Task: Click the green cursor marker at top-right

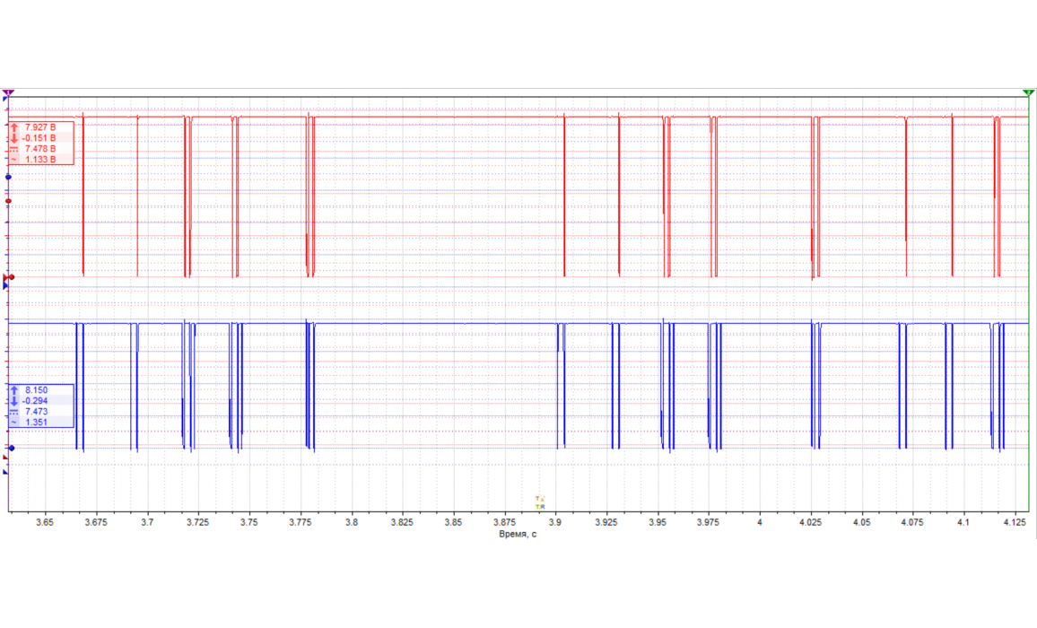Action: (1028, 92)
